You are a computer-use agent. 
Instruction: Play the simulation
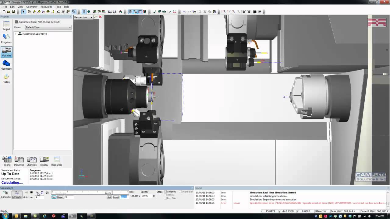pyautogui.click(x=37, y=193)
